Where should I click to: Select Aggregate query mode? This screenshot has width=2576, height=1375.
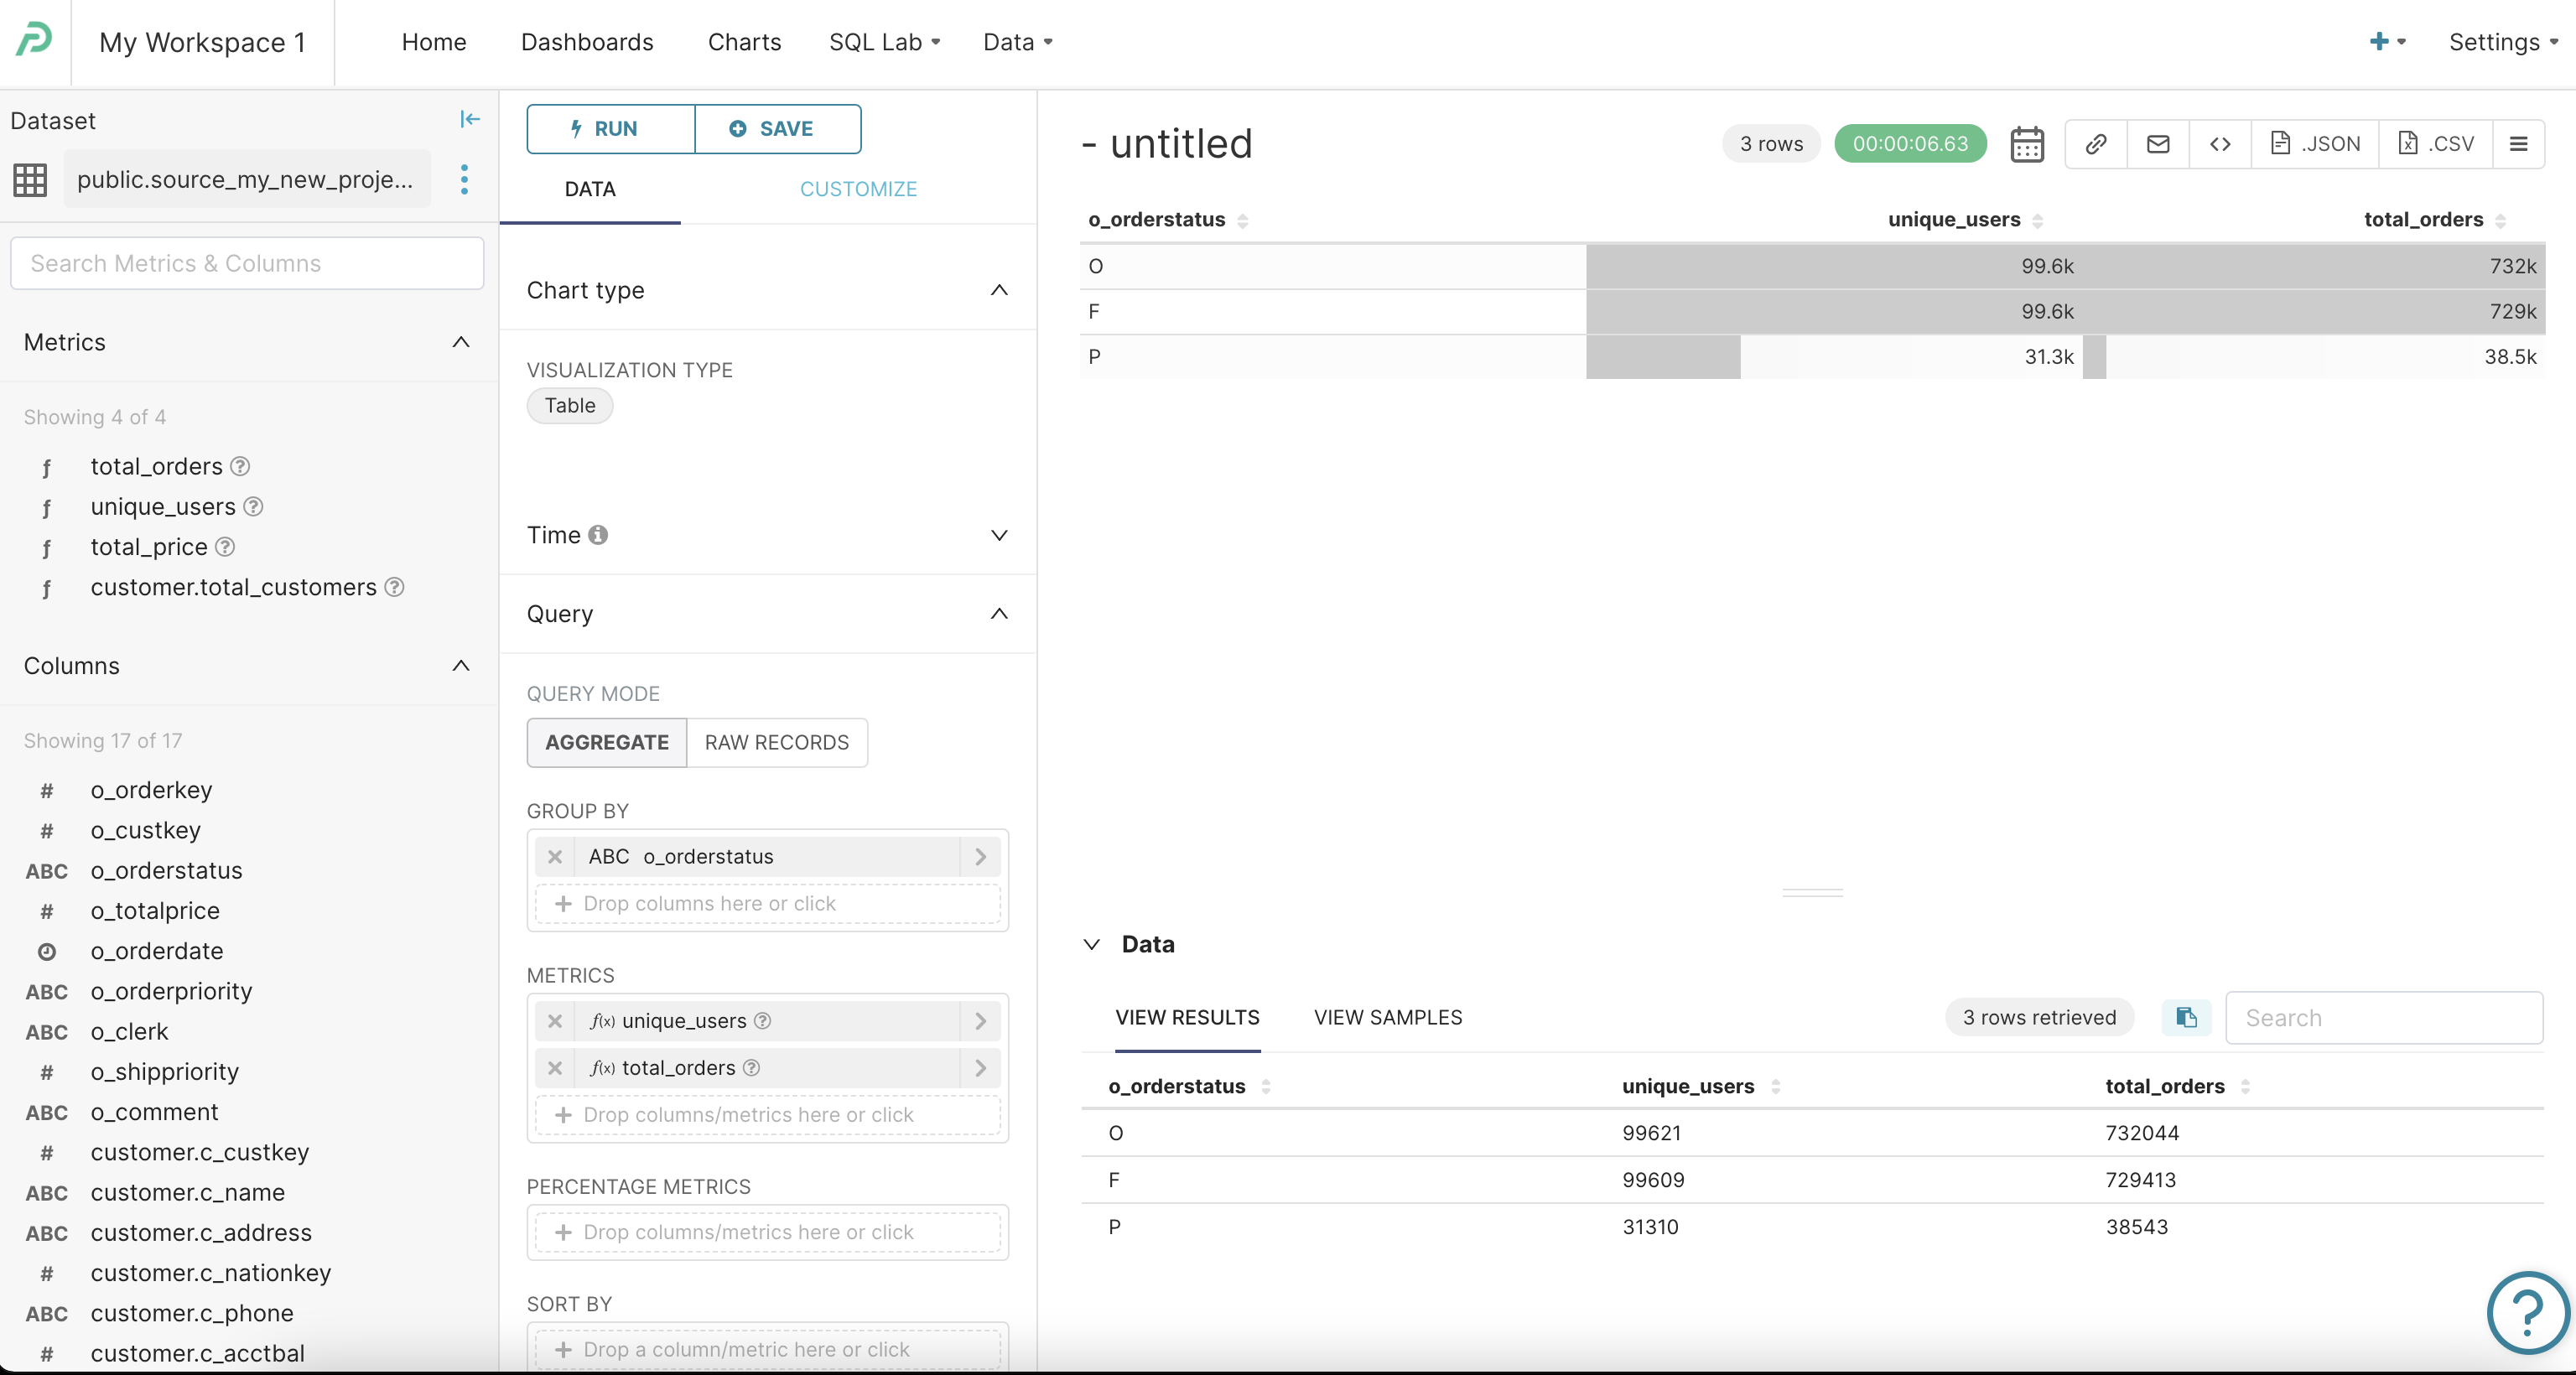(x=606, y=742)
